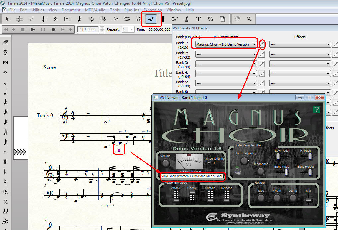Screen dimensions: 338x230
Task: Select the Repeat barline tool
Action: [163, 19]
